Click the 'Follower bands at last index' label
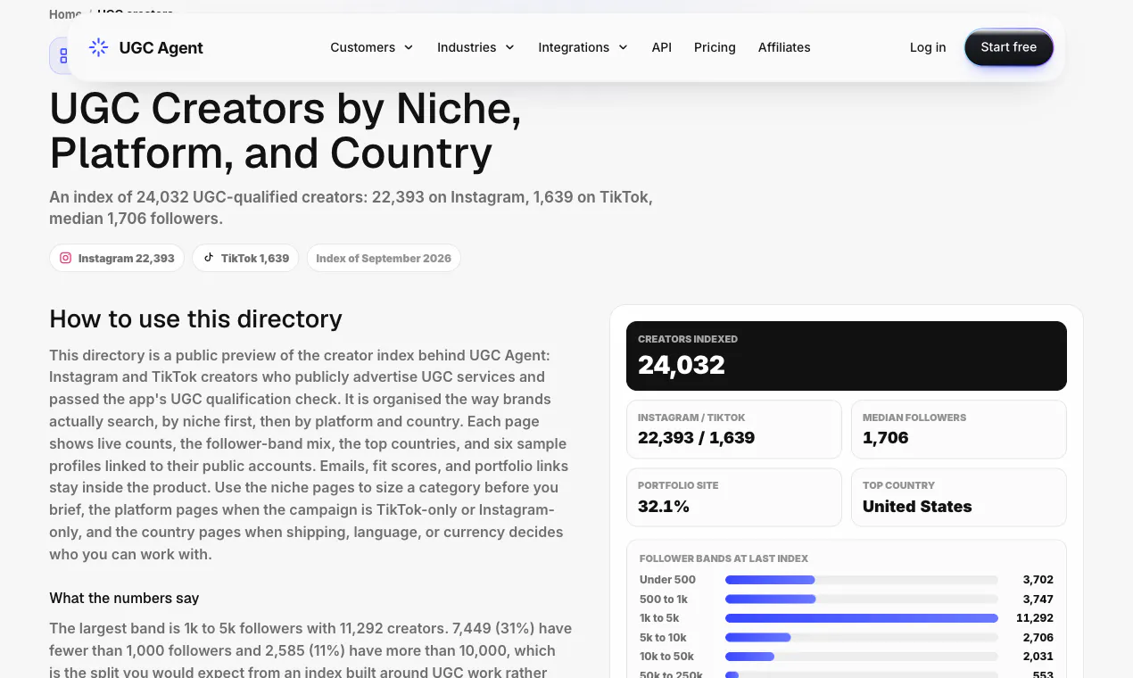This screenshot has width=1133, height=678. click(x=724, y=558)
